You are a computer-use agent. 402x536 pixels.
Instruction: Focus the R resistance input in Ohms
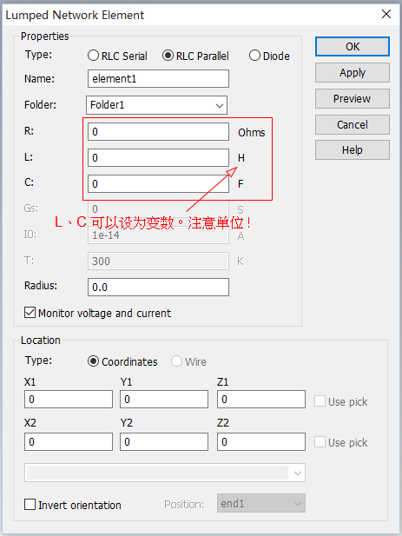tap(158, 131)
